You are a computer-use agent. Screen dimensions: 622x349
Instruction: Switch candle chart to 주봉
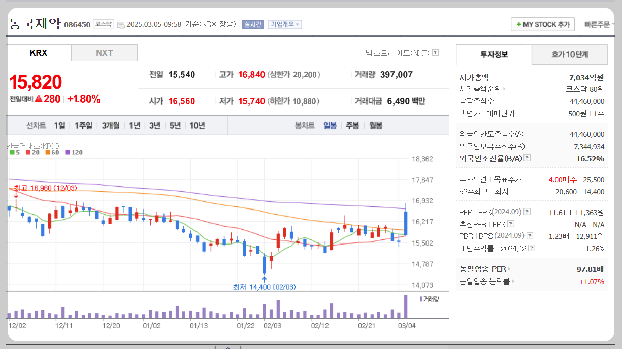pos(352,126)
